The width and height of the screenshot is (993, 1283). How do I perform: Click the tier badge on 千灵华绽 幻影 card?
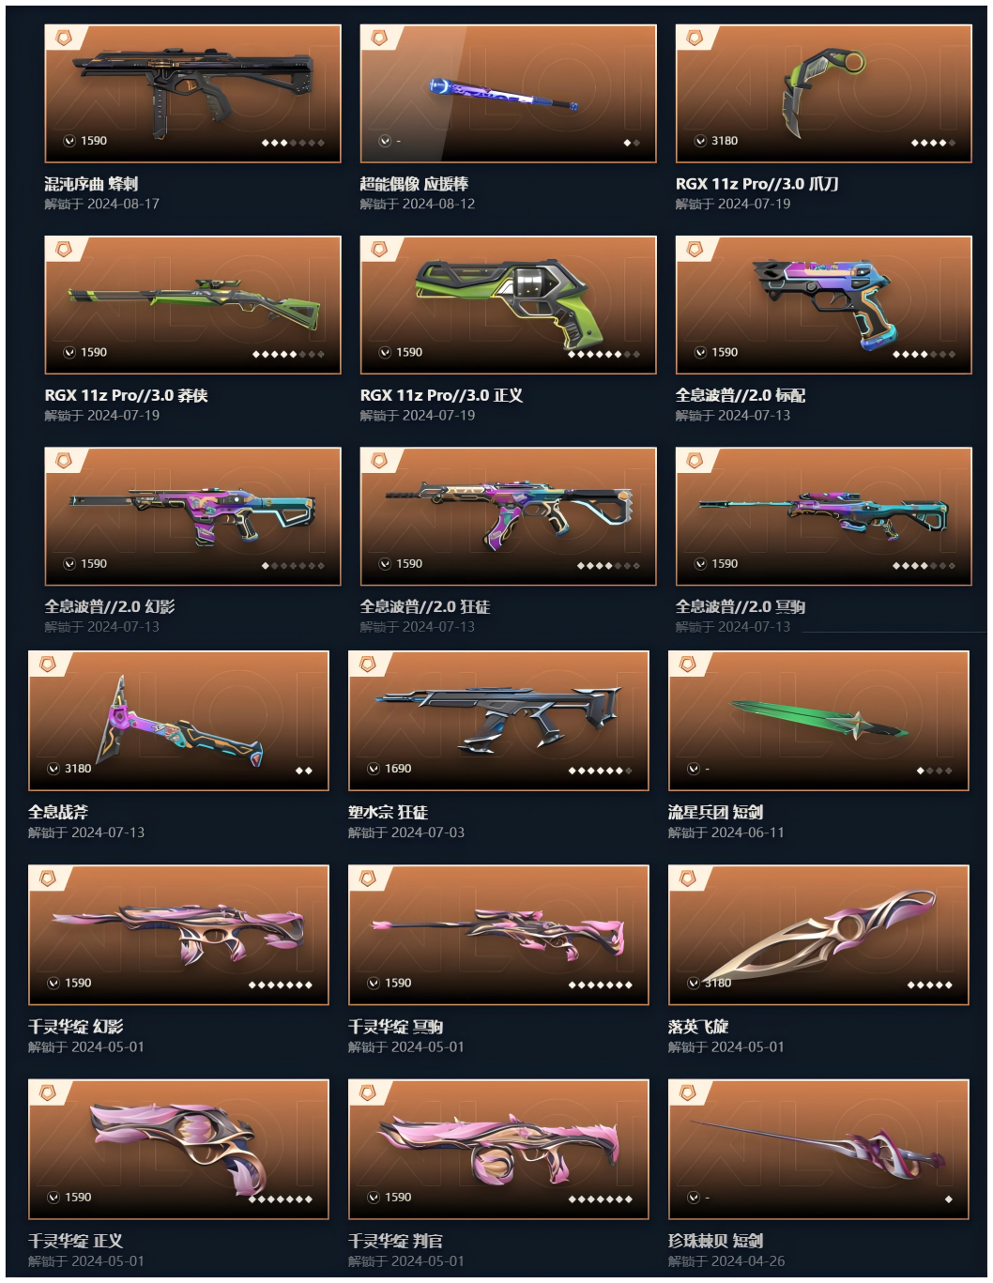pyautogui.click(x=48, y=878)
